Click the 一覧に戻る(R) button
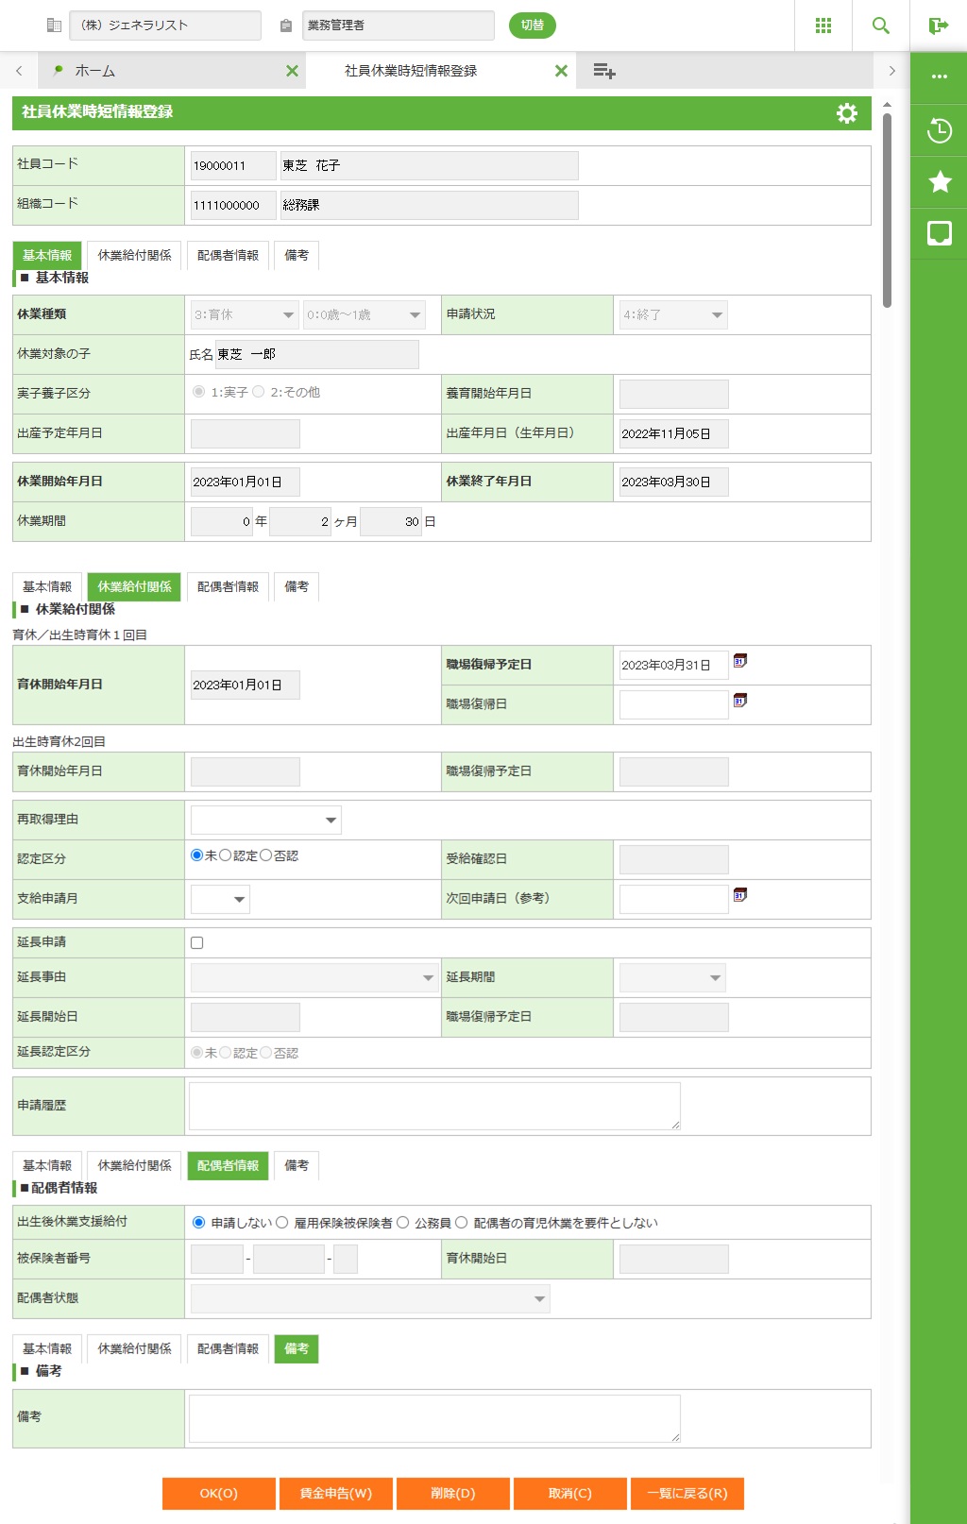 pos(687,1494)
